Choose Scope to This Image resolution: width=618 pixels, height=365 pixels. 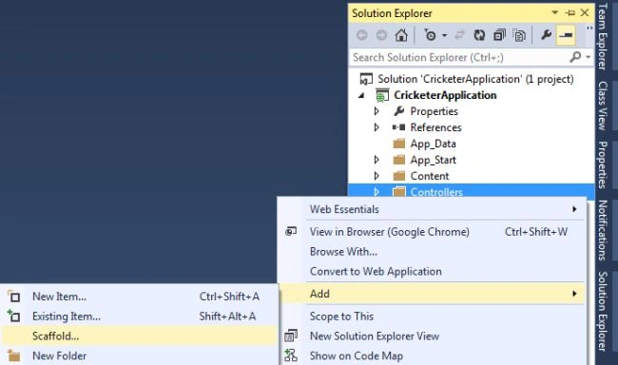click(x=433, y=317)
